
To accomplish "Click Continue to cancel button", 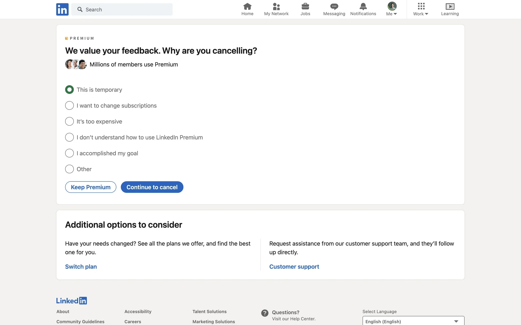I will tap(152, 187).
